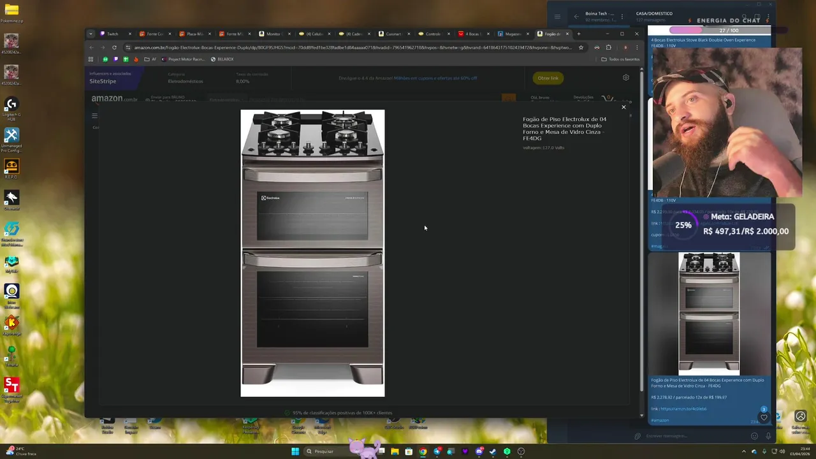This screenshot has width=816, height=459.
Task: Open the Controle browser tab
Action: 434,34
